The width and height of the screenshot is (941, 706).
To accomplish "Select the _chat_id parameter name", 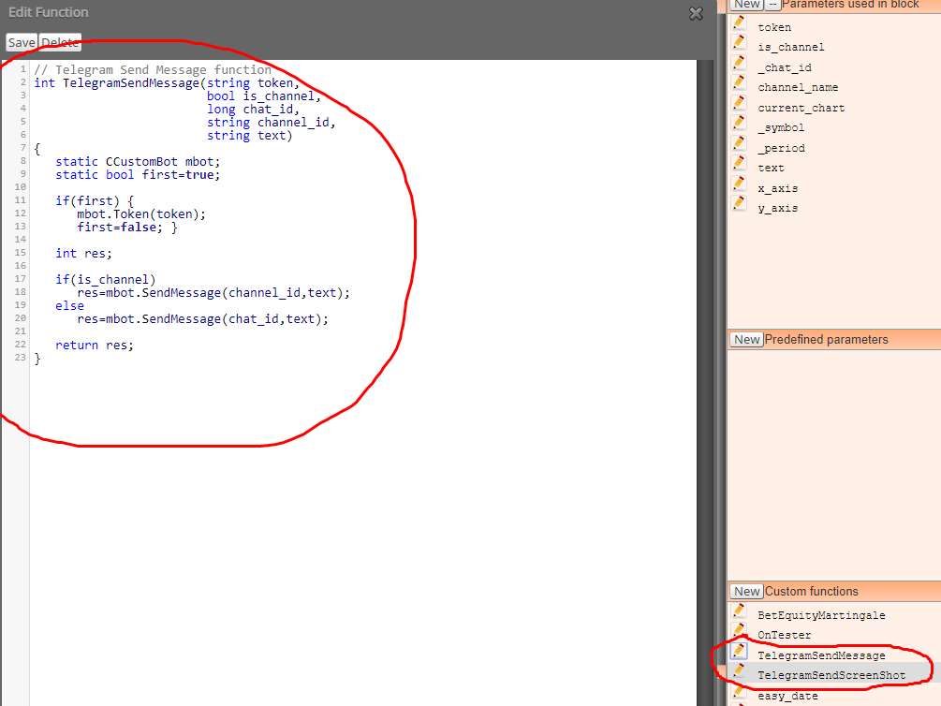I will click(x=785, y=67).
